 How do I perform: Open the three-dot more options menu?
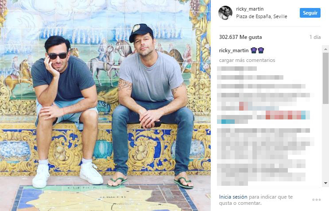coord(317,199)
